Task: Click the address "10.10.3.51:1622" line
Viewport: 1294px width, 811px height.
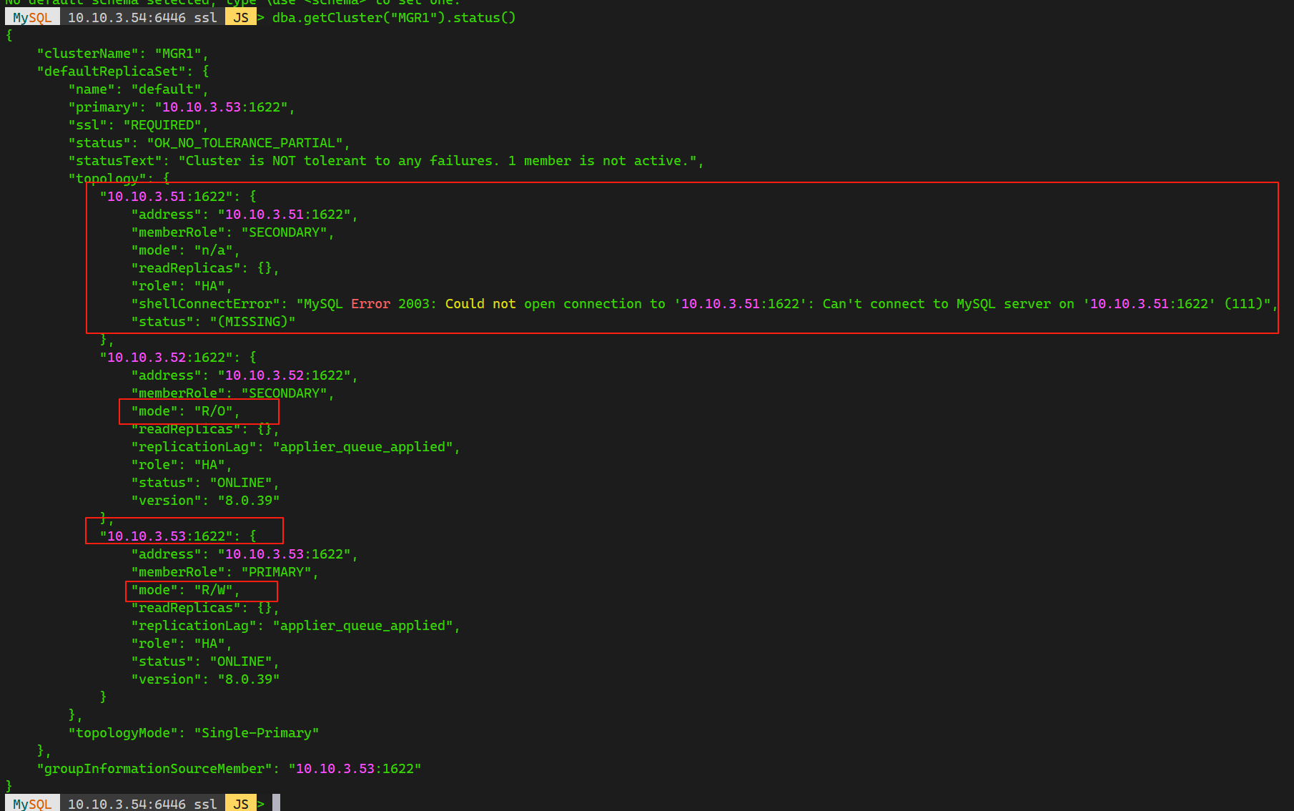Action: [x=245, y=215]
